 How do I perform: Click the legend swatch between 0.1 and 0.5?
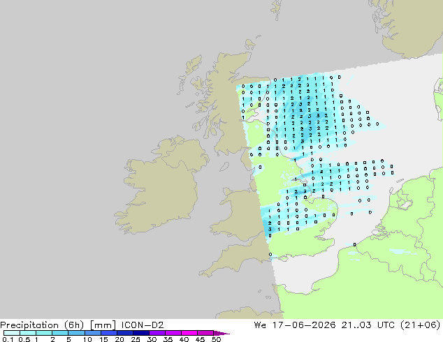pos(12,333)
